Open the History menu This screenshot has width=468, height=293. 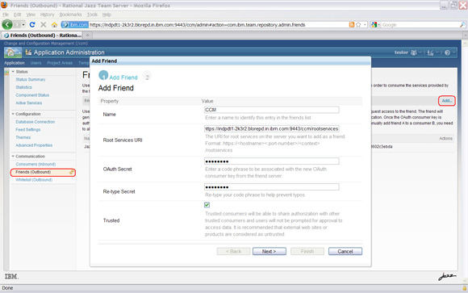(47, 15)
